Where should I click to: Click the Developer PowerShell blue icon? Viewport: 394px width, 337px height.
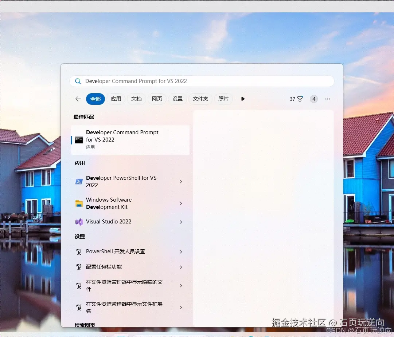point(79,182)
